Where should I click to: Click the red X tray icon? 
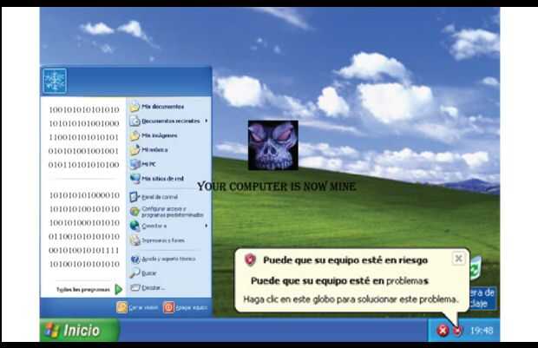pyautogui.click(x=443, y=331)
